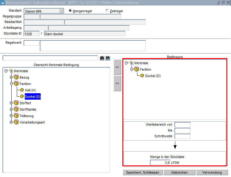Collapse the Farbton node in overview tree
The image size is (231, 177).
click(x=11, y=83)
